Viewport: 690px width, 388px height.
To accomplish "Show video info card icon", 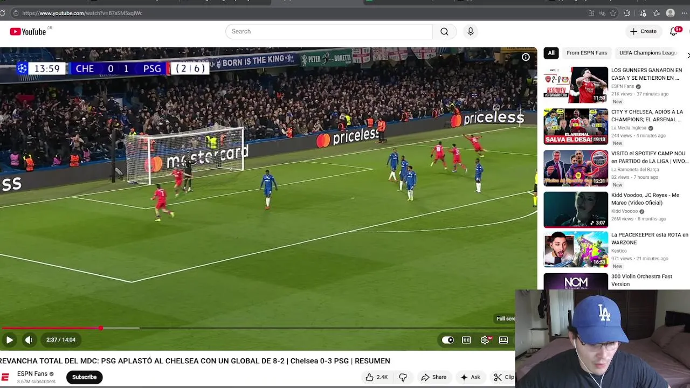I will point(526,57).
